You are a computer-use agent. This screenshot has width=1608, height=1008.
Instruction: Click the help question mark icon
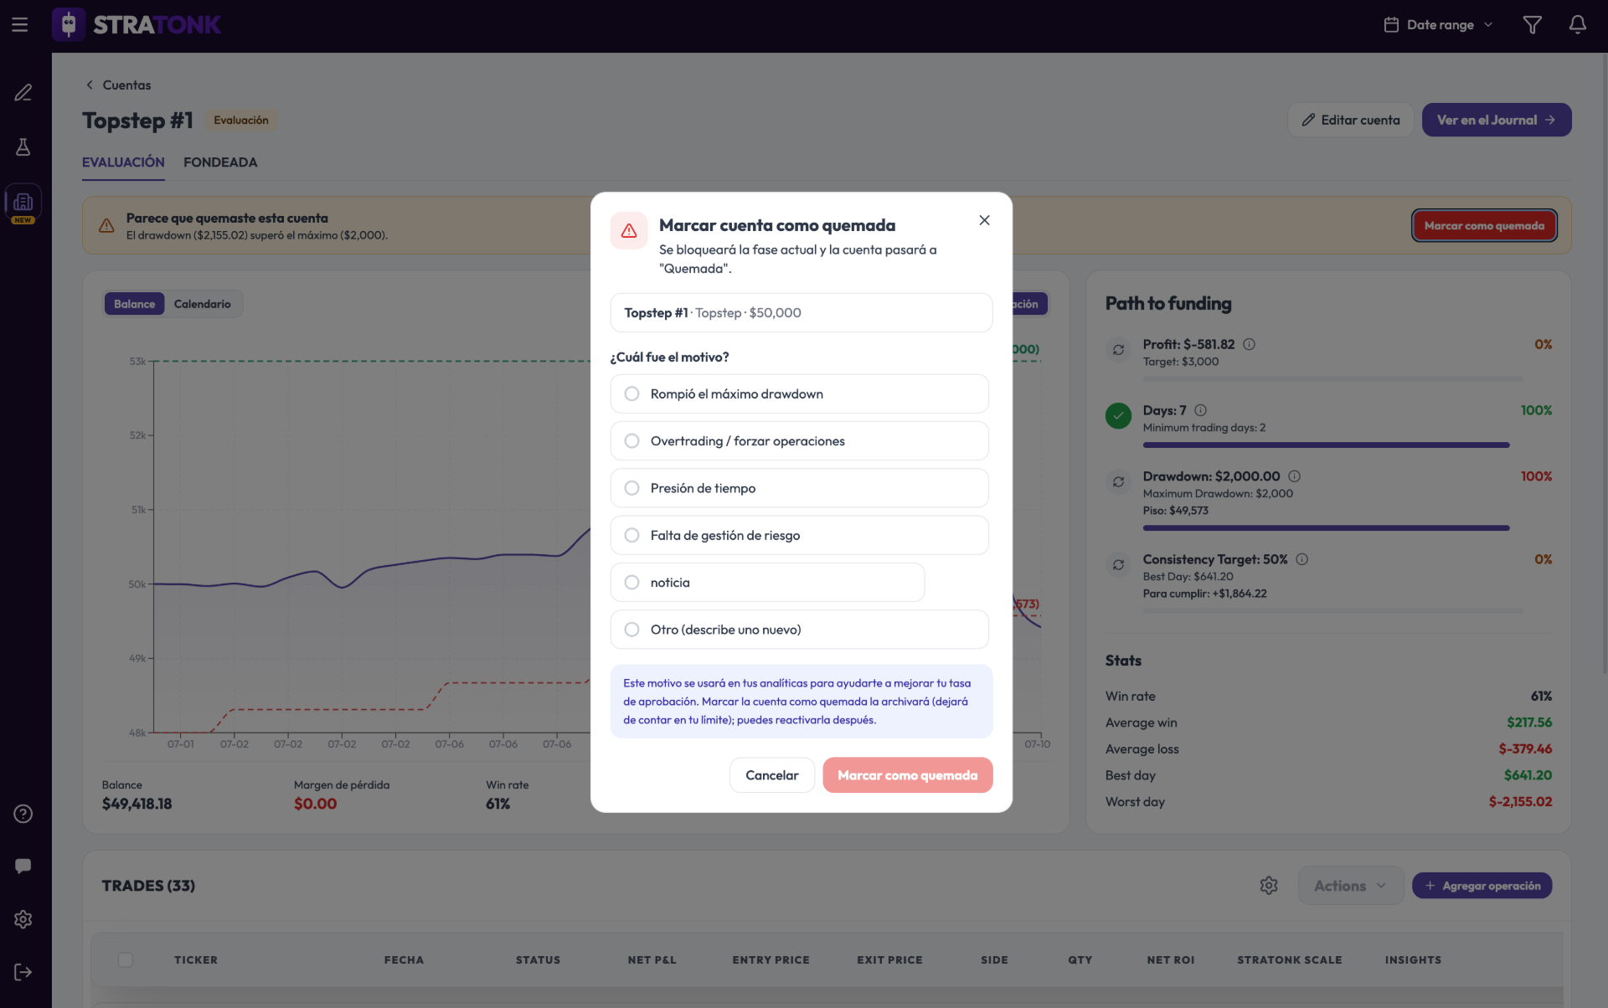point(23,814)
